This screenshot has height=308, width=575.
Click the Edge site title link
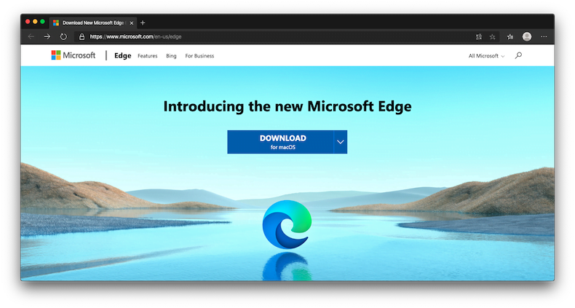(123, 55)
